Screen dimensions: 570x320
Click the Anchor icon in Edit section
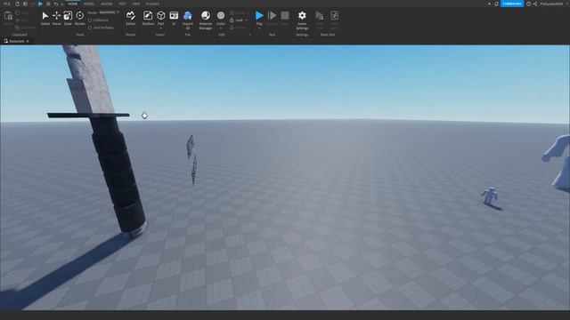[232, 28]
